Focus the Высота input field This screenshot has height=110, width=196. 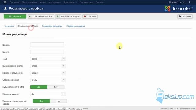coord(47,52)
